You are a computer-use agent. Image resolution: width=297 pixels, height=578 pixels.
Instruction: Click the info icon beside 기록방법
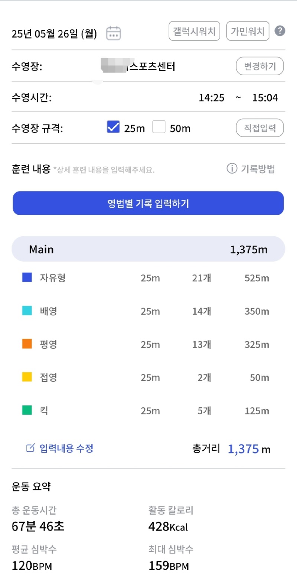pos(232,169)
